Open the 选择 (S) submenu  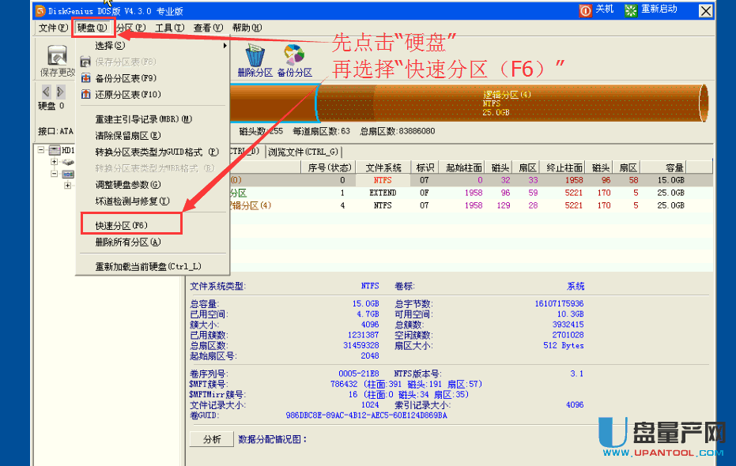(111, 46)
